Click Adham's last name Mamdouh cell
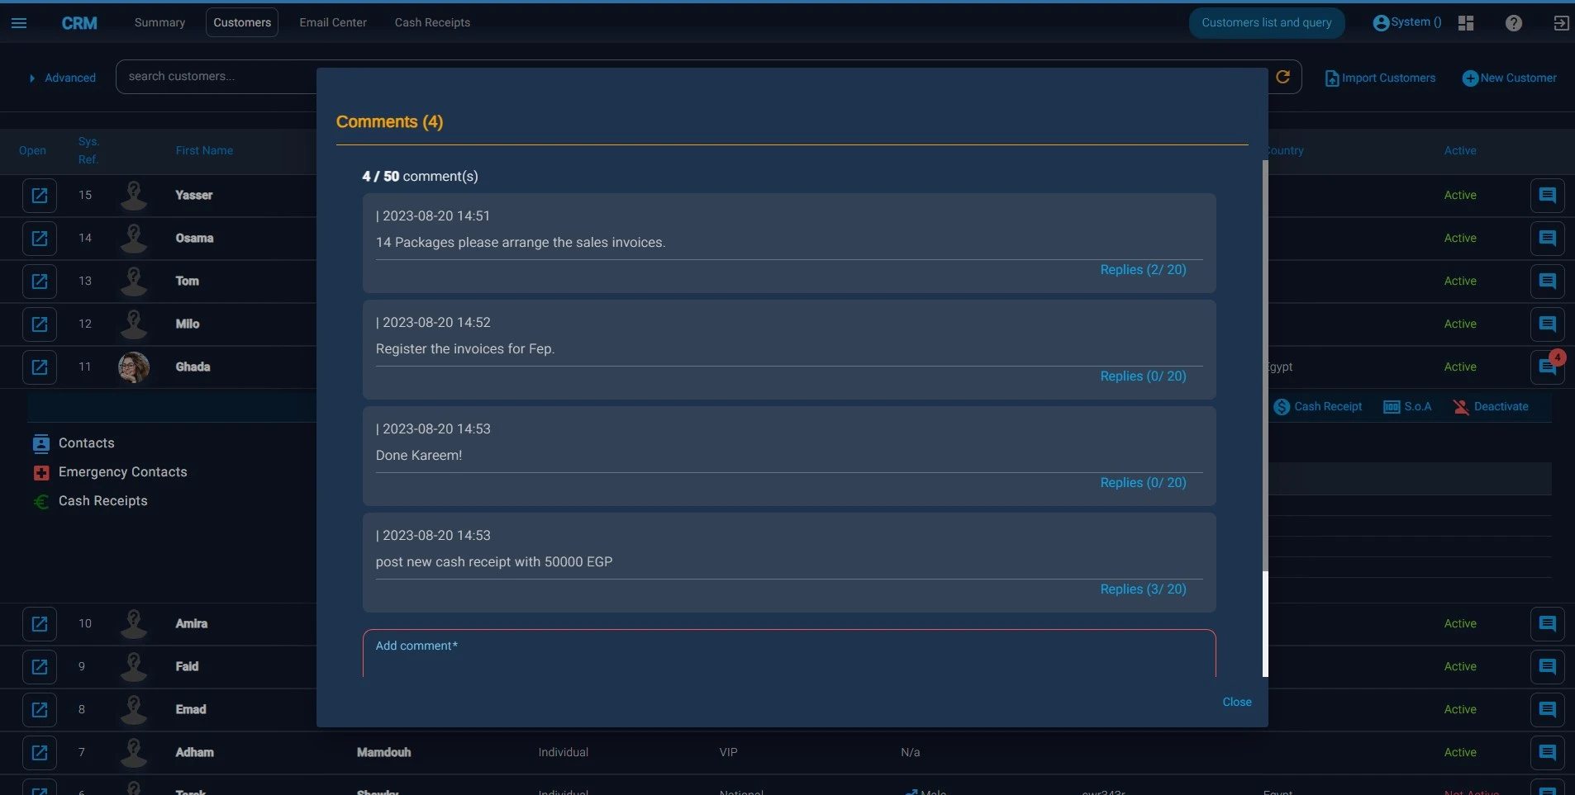 (x=384, y=753)
